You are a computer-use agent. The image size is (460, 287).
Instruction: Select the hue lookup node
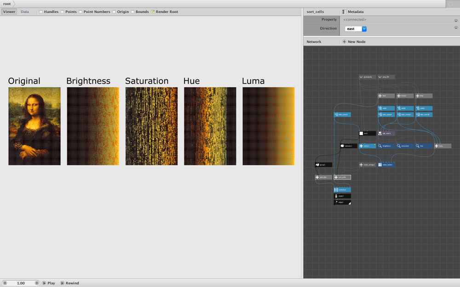pyautogui.click(x=424, y=146)
